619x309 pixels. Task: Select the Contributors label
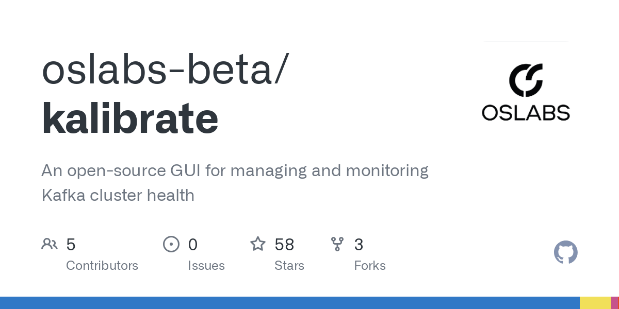[x=102, y=266]
